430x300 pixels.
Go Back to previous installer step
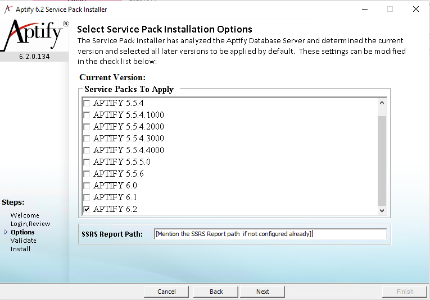pyautogui.click(x=216, y=292)
